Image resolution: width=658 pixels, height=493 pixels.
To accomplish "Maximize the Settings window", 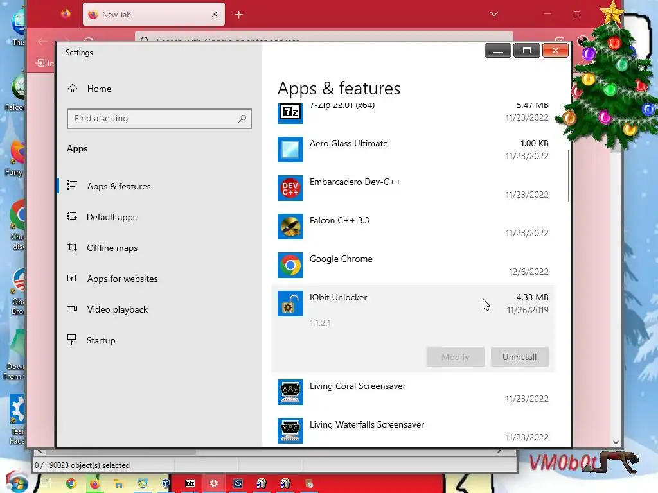I will tap(527, 51).
